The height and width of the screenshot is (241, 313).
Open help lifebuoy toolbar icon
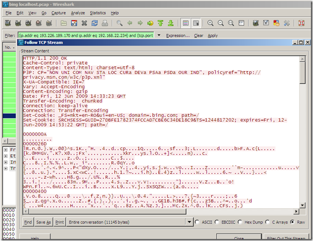point(301,23)
